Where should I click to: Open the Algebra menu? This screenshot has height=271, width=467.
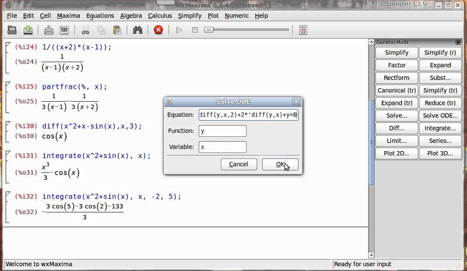coord(131,16)
